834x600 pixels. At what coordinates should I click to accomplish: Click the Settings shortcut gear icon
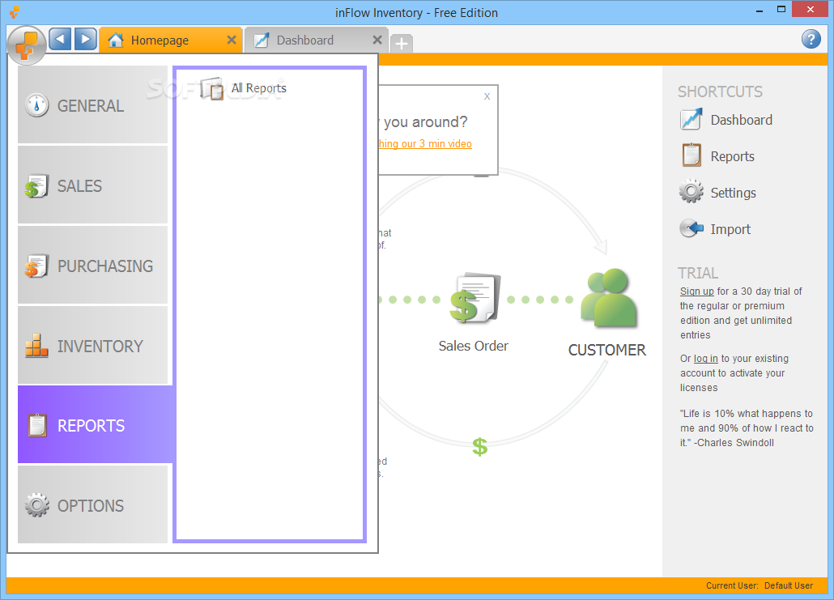tap(691, 191)
